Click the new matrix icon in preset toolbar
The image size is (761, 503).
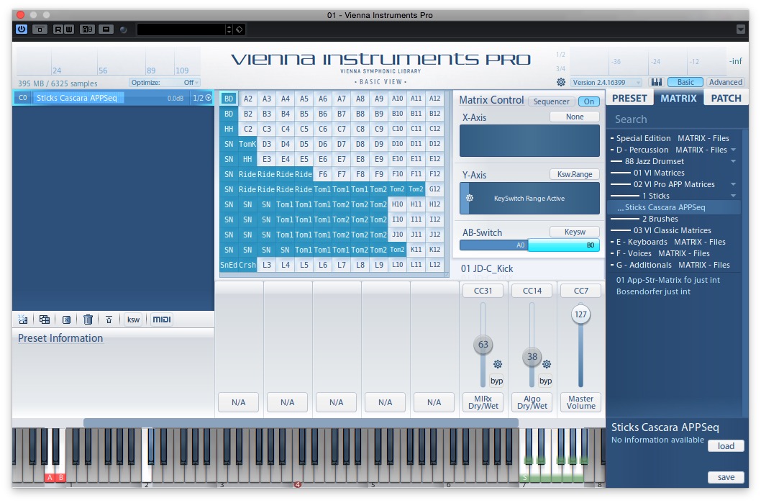[x=23, y=320]
